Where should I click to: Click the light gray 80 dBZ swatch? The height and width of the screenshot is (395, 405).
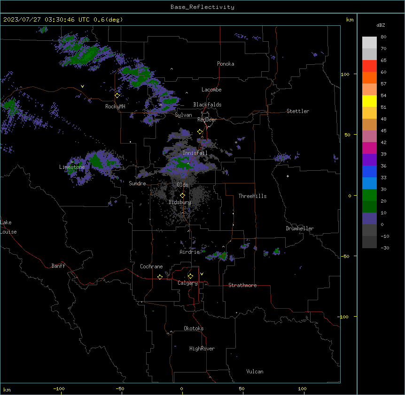coord(369,43)
